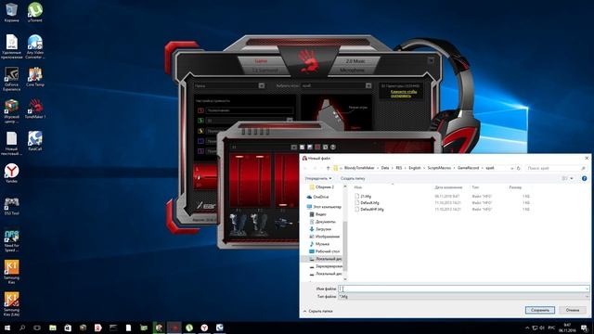Image resolution: width=594 pixels, height=334 pixels.
Task: Open help in the save dialog
Action: pos(585,178)
